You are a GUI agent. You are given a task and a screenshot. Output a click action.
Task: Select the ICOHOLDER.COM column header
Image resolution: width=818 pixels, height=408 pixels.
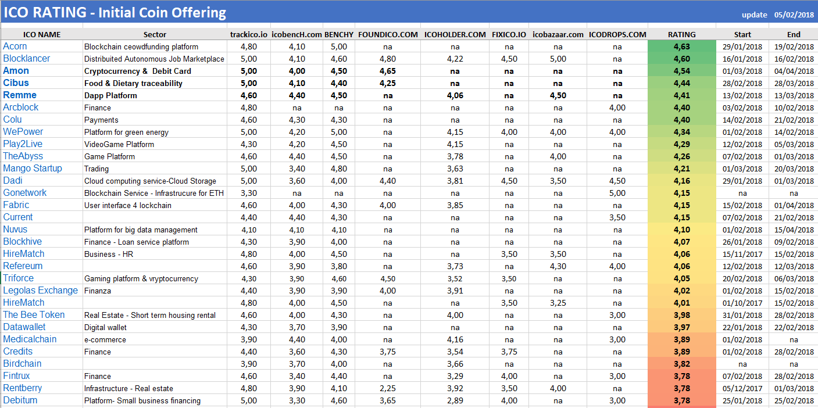(x=455, y=34)
